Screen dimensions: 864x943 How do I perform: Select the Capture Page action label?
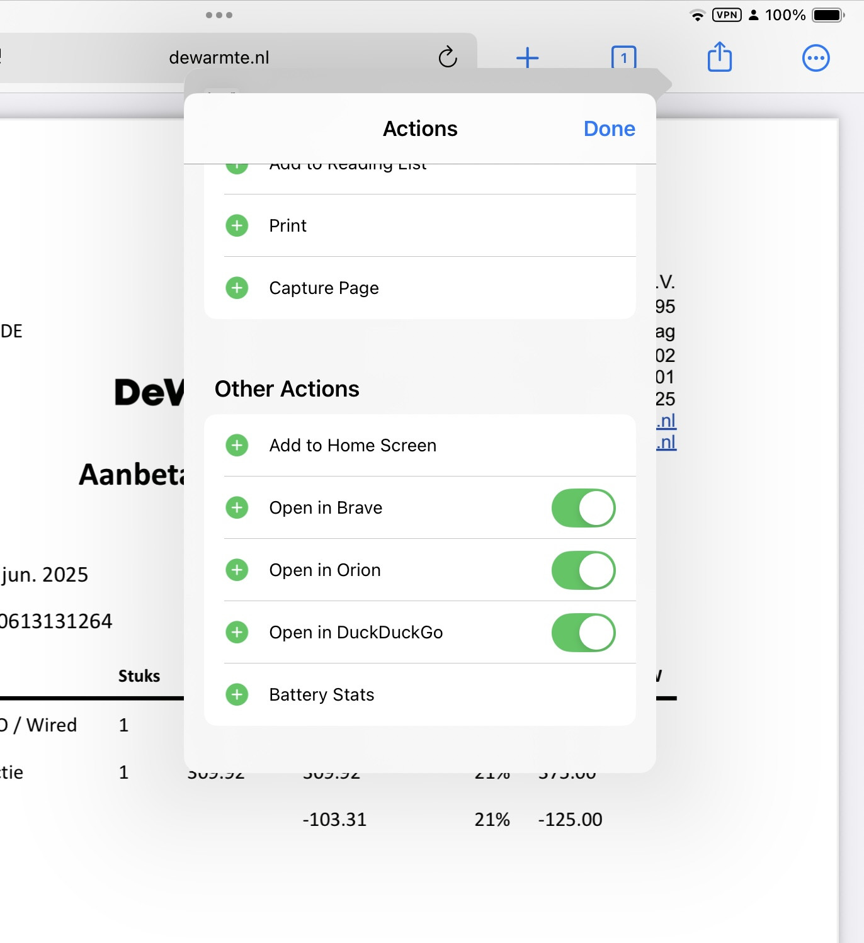click(x=324, y=288)
